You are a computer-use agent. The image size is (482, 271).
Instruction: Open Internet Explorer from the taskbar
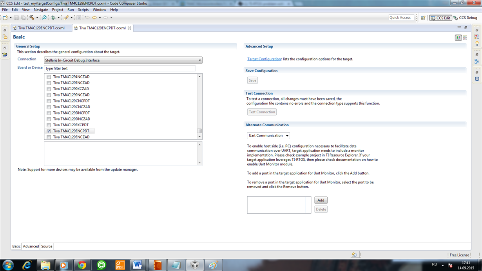27,265
